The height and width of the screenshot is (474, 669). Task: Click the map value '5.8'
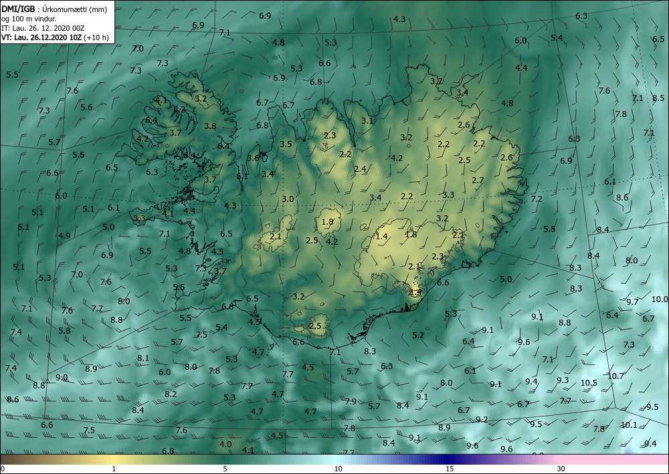coord(64,331)
